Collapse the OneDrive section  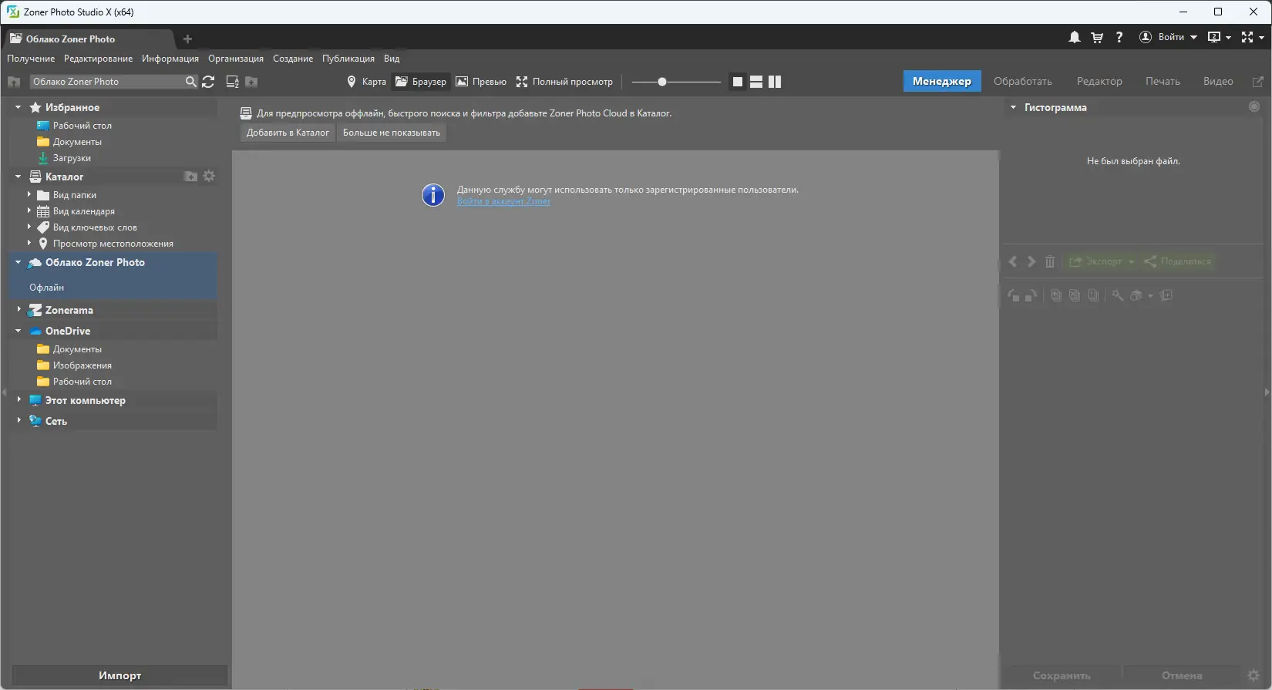coord(18,331)
